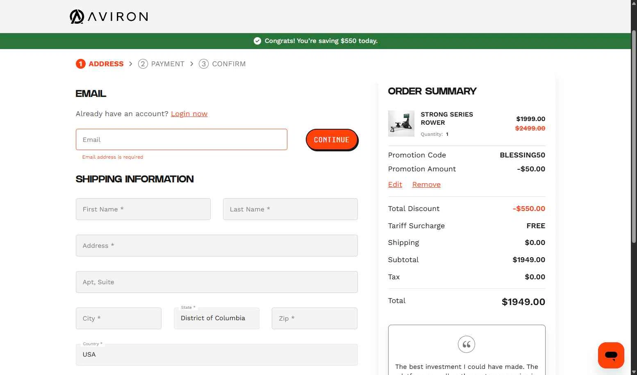Click the $1949.00 Total amount
Viewport: 637px width, 375px height.
(x=523, y=302)
